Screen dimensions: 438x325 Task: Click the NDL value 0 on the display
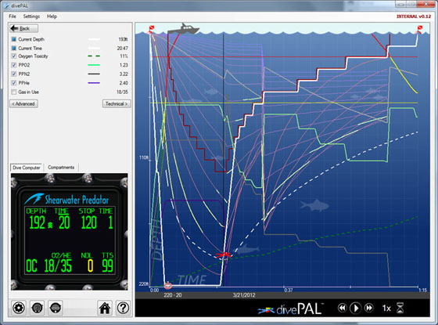[x=90, y=265]
